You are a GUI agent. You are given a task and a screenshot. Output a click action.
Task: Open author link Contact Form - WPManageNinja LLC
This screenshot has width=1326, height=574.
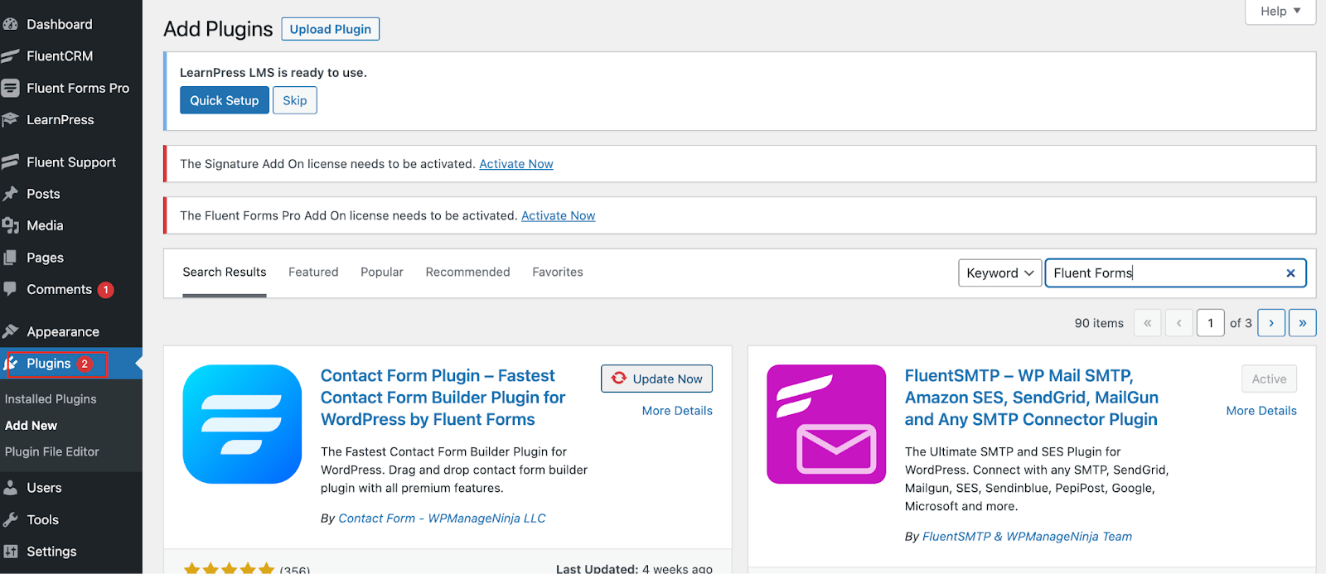click(442, 519)
